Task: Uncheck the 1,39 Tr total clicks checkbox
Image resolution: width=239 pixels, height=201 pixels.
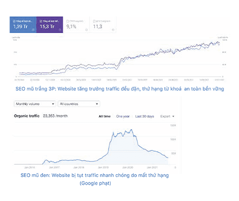Action: 14,21
